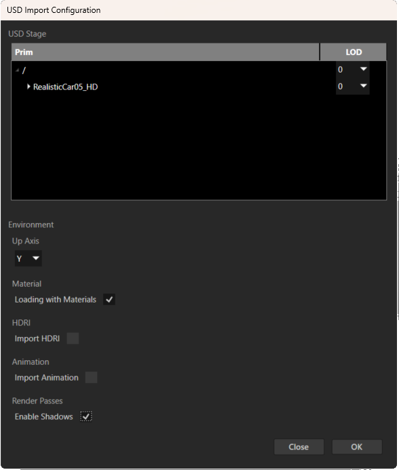Screen dimensions: 399x470
Task: Toggle the Enable Shadows checkbox
Action: pos(85,416)
